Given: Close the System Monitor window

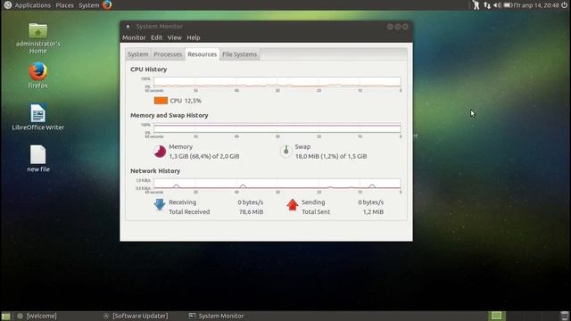Looking at the screenshot, I should [405, 26].
